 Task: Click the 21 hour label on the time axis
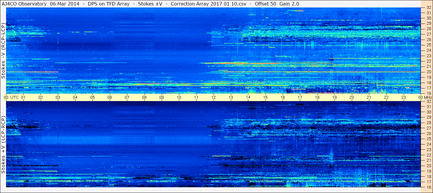(x=369, y=97)
